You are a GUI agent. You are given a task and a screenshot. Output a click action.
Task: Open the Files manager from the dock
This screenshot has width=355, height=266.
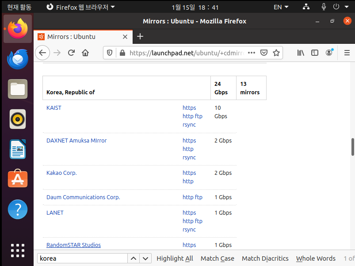tap(18, 89)
